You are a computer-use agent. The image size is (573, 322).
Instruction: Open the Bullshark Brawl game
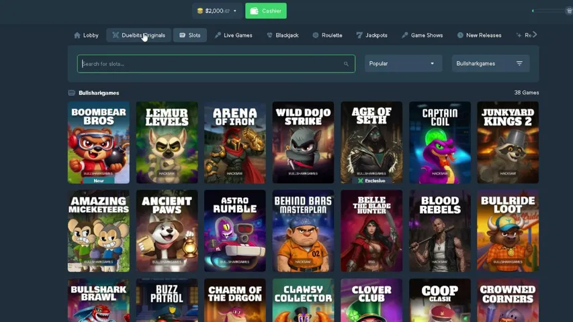99,301
